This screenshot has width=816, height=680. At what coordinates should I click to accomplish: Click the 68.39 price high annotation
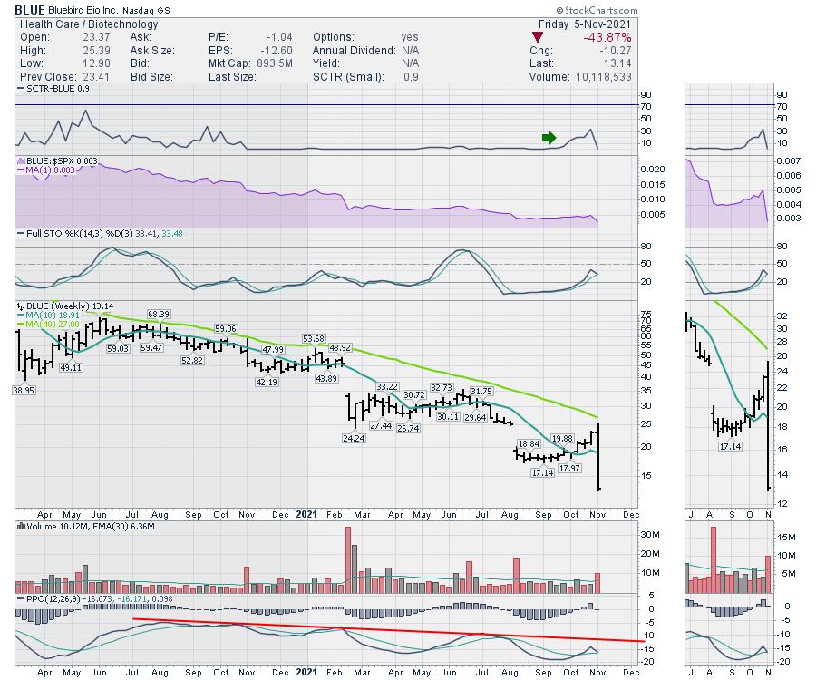tap(160, 315)
